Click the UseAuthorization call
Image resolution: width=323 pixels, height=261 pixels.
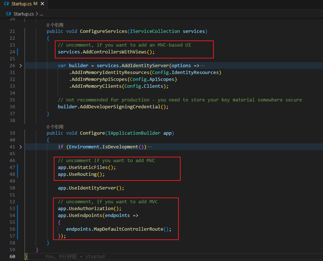[91, 209]
